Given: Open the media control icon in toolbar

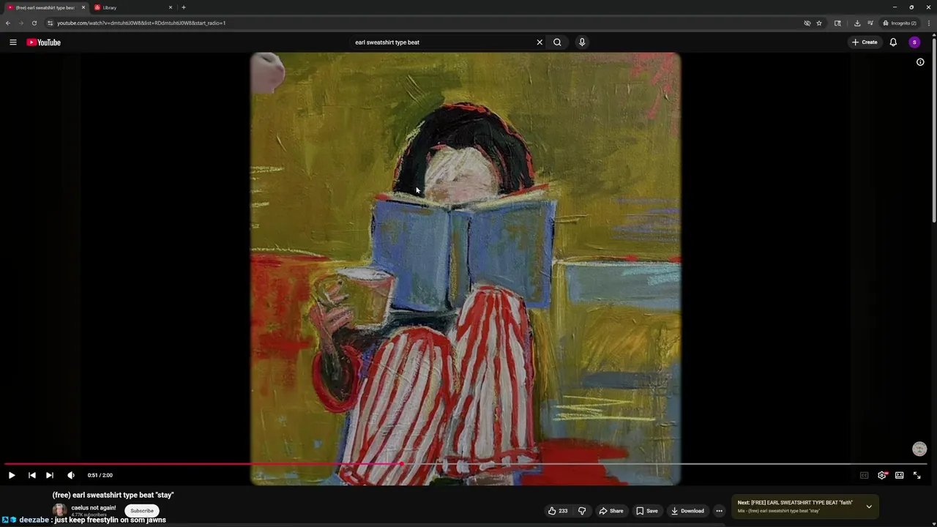Looking at the screenshot, I should click(870, 23).
